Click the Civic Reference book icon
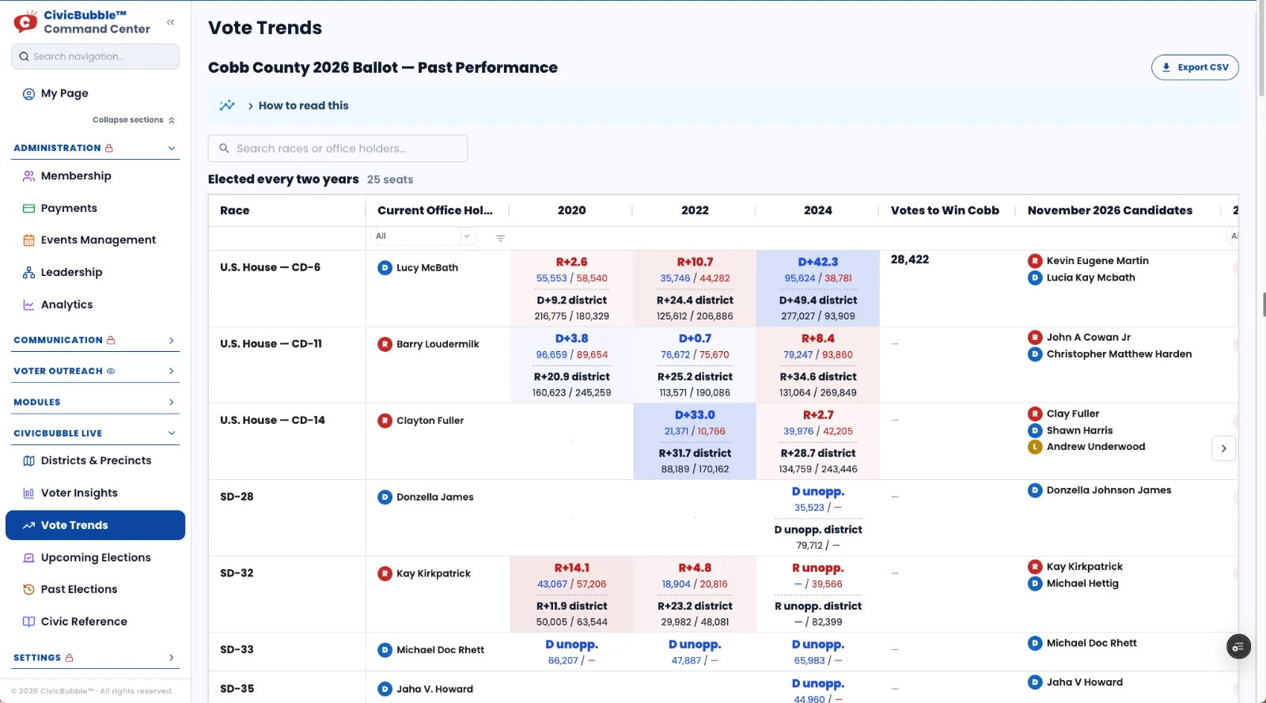 pyautogui.click(x=28, y=622)
